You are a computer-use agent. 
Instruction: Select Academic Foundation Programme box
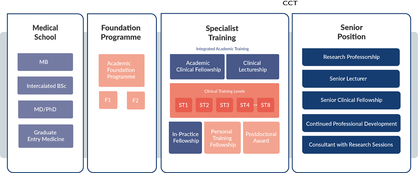[x=121, y=70]
